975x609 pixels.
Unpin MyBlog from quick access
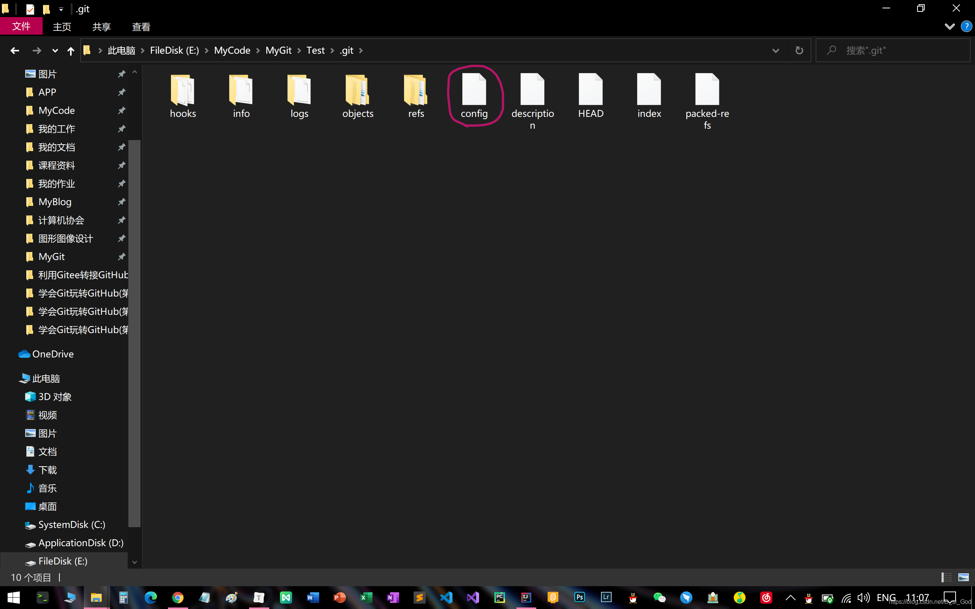pyautogui.click(x=121, y=202)
